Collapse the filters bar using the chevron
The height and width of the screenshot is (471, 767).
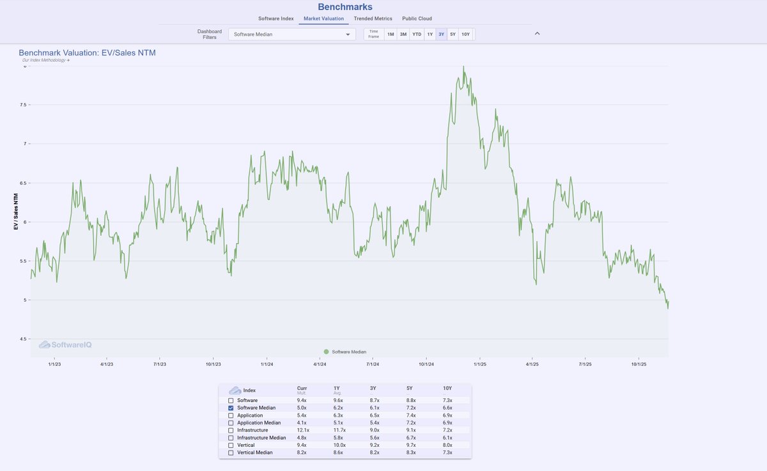(x=538, y=33)
